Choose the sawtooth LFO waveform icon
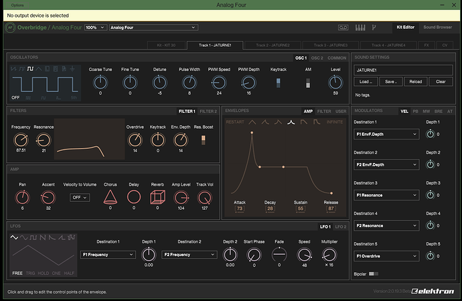The image size is (462, 301). coord(43,237)
